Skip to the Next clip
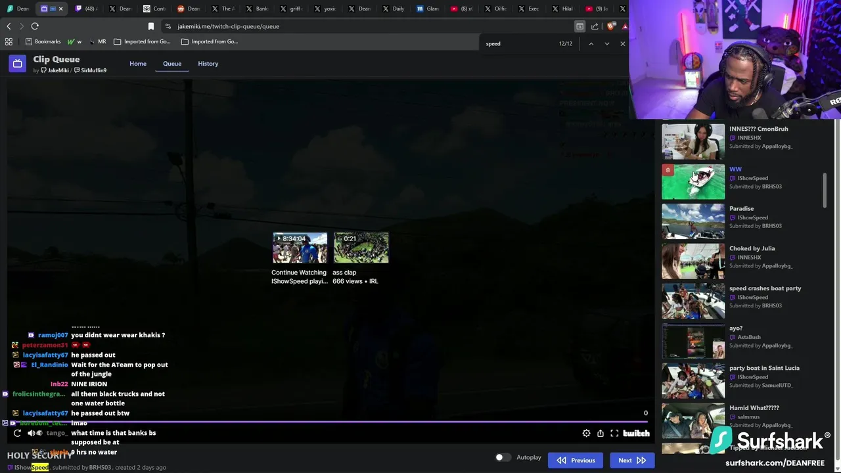 631,460
